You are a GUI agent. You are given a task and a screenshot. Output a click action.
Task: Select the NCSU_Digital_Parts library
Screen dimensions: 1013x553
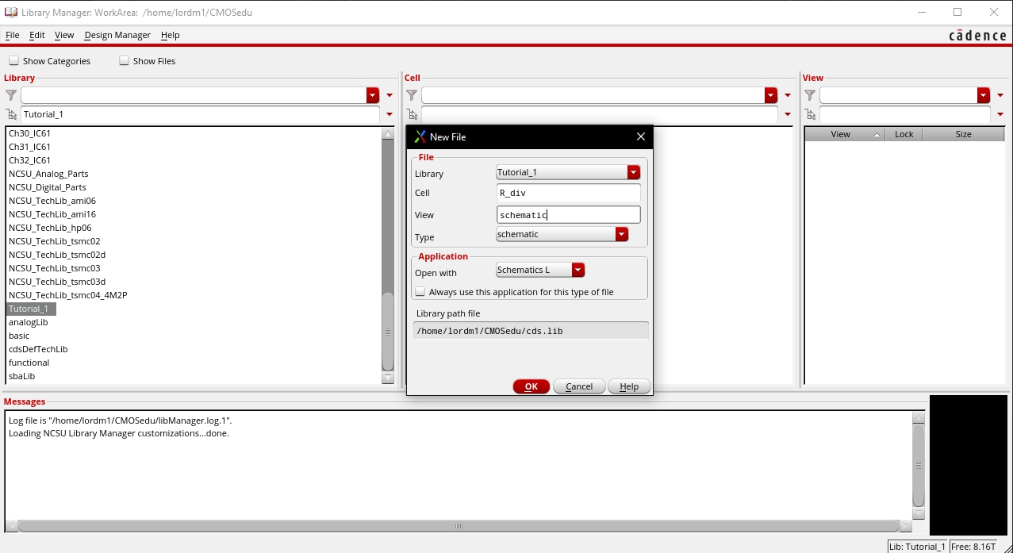click(x=48, y=187)
